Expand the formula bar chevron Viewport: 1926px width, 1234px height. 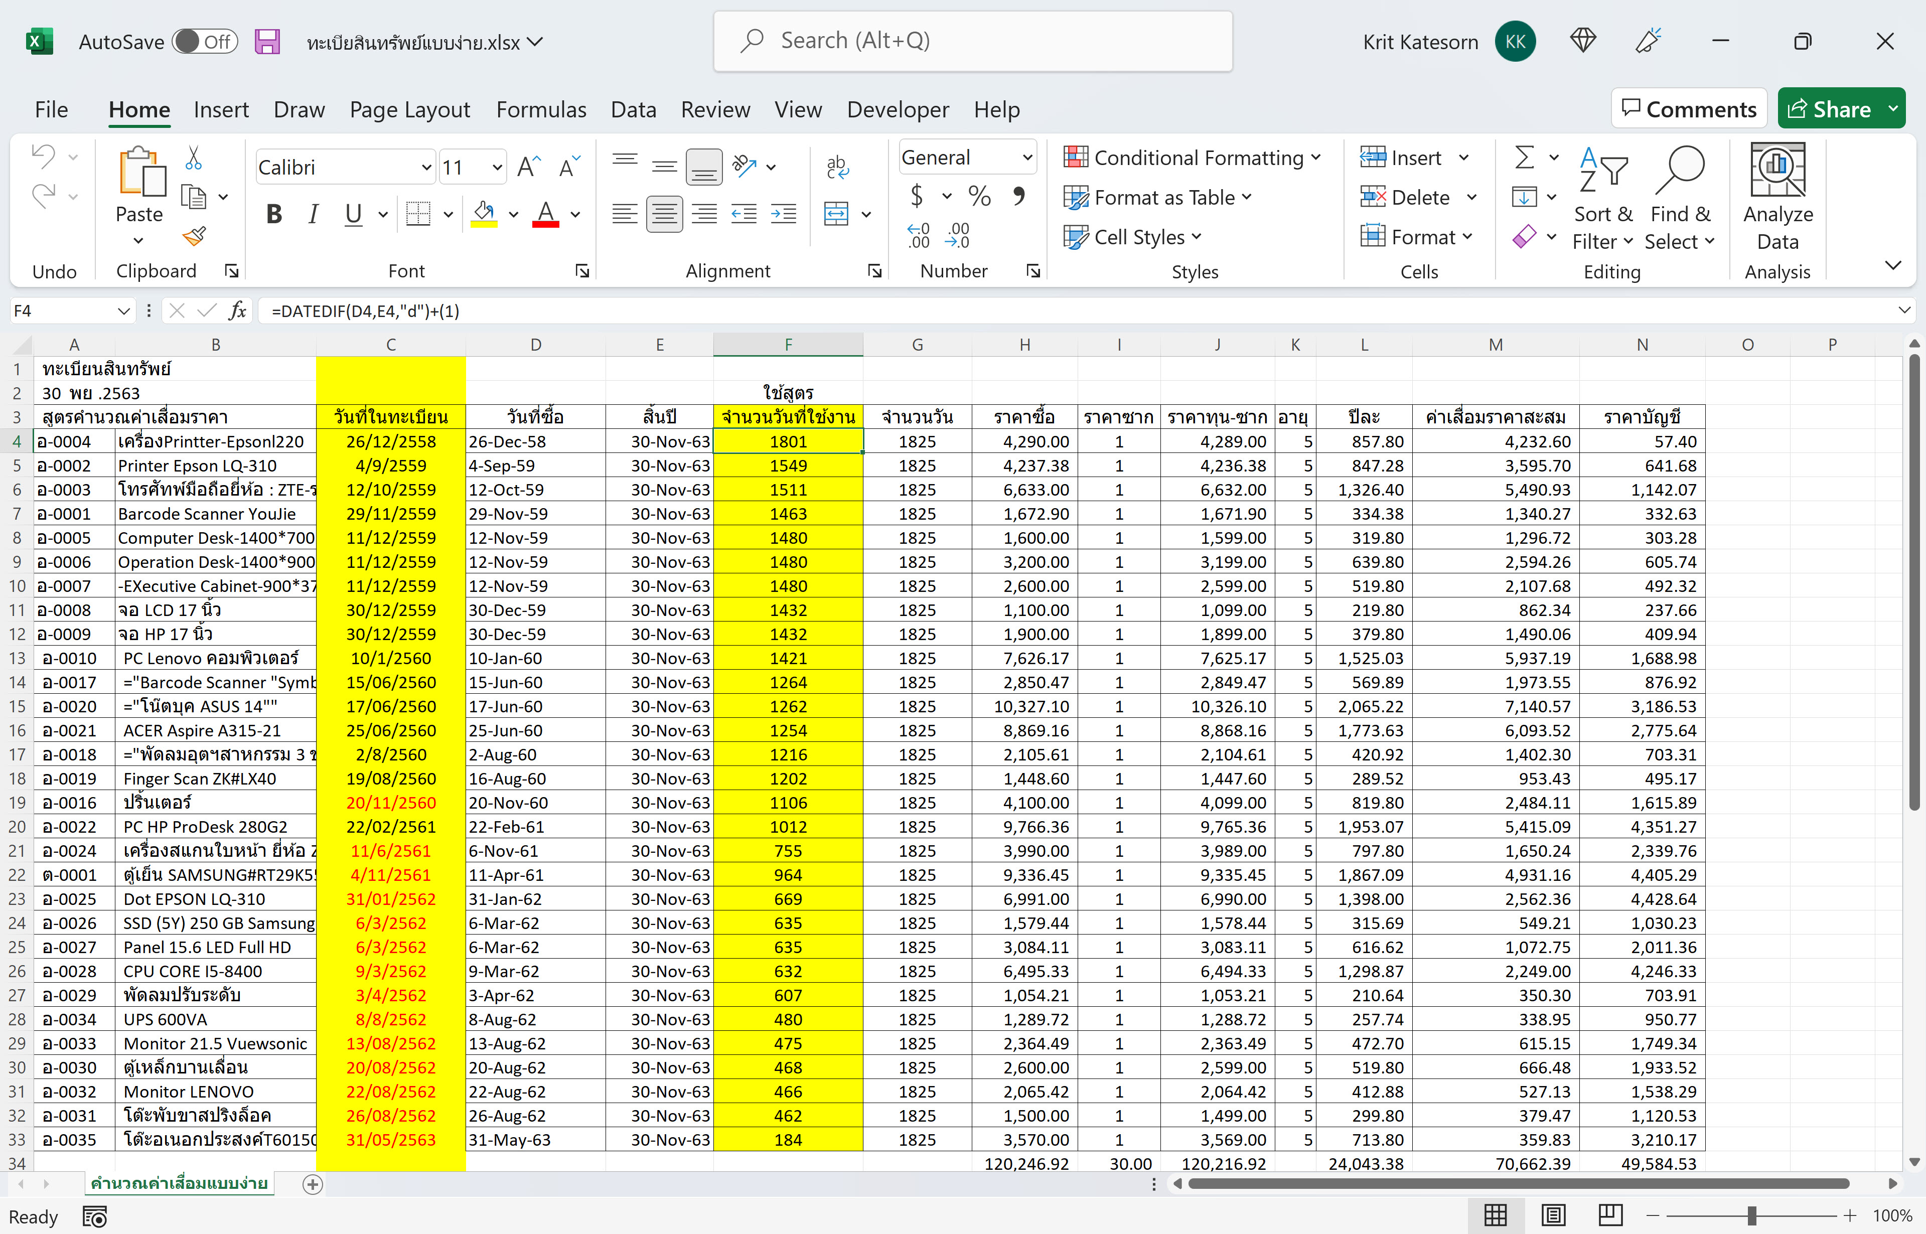1904,311
